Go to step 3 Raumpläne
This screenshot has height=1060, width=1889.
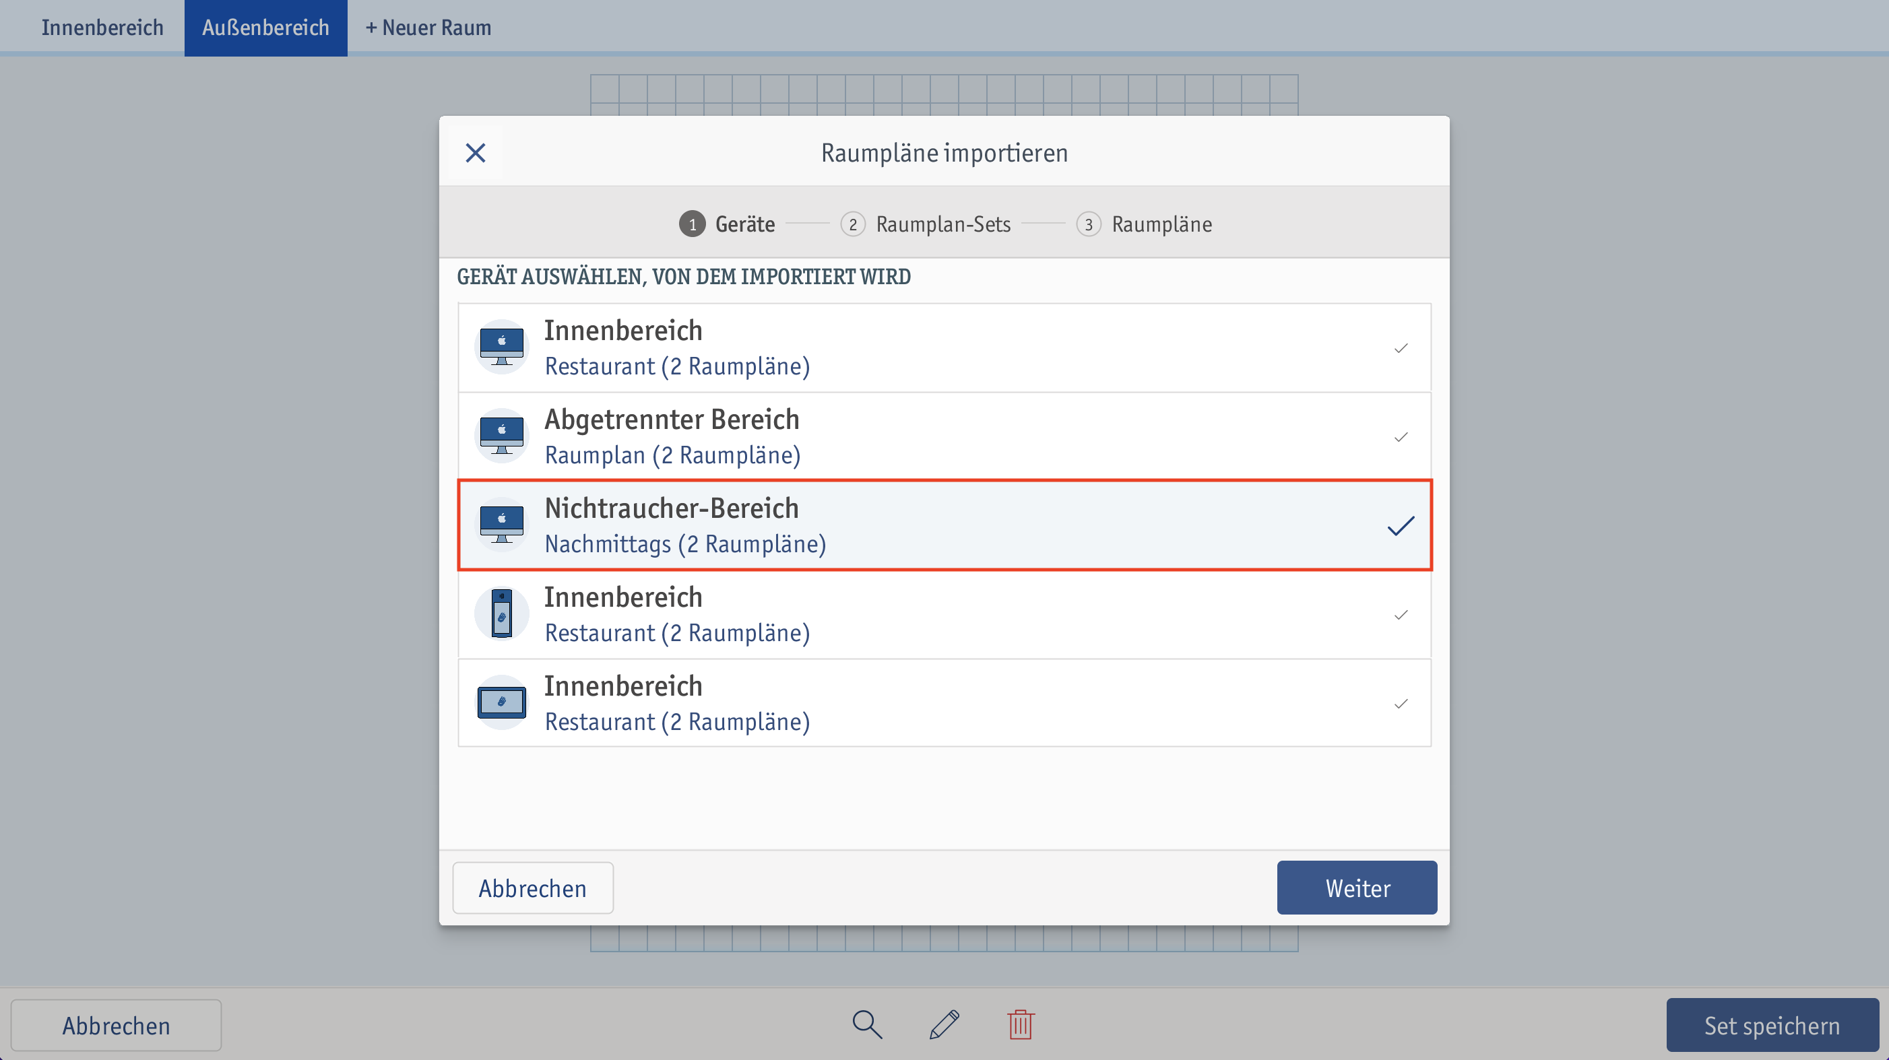coord(1144,224)
